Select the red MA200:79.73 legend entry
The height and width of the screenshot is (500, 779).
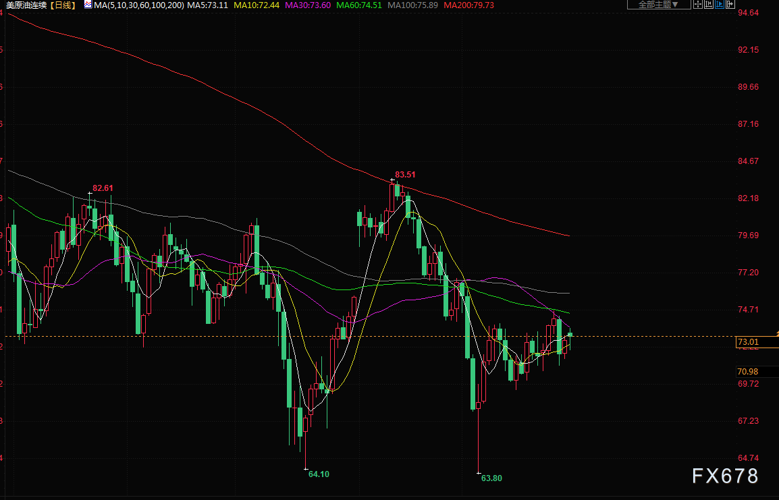[469, 5]
